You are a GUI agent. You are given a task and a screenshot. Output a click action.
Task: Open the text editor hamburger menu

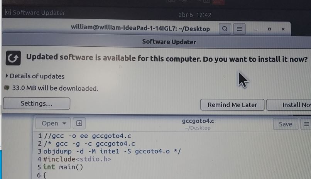[306, 124]
